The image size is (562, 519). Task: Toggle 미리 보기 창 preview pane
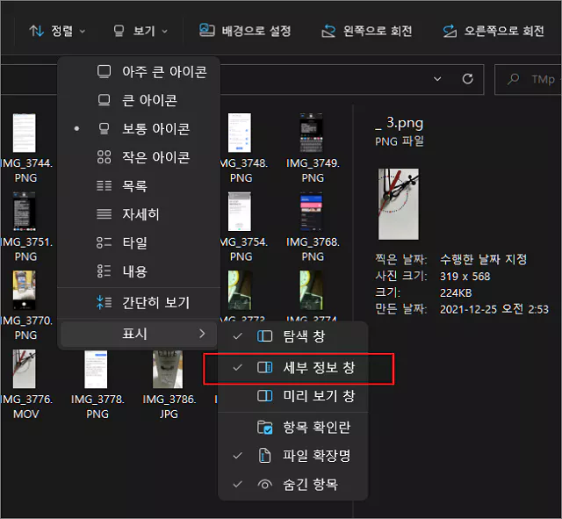pyautogui.click(x=292, y=396)
